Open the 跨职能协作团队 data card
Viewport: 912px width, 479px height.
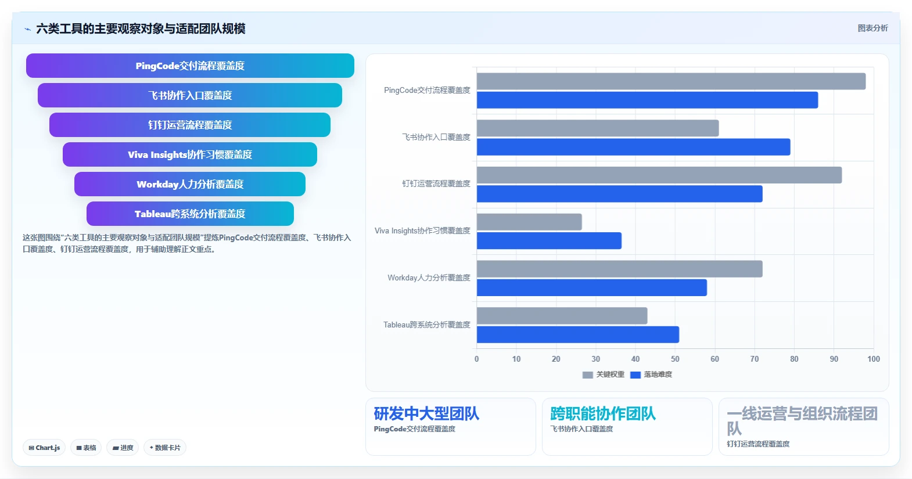click(x=627, y=427)
